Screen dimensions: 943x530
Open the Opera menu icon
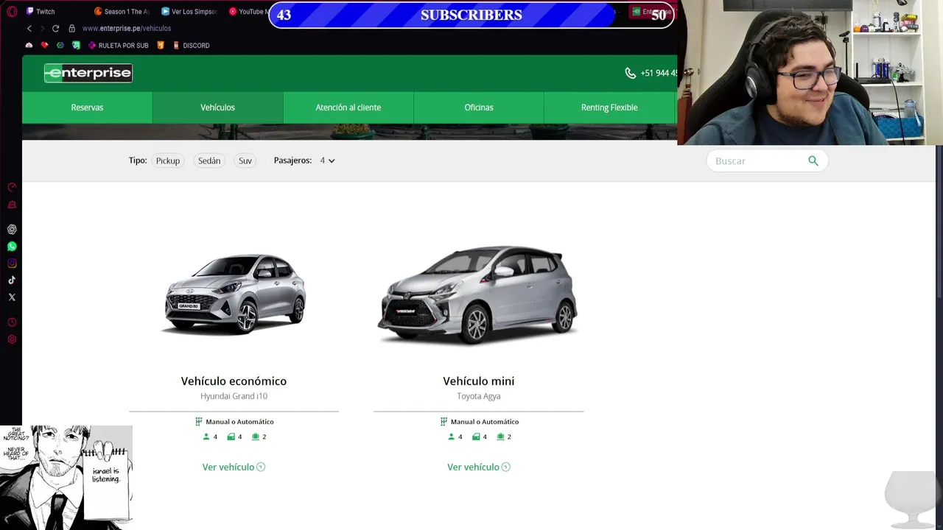12,12
